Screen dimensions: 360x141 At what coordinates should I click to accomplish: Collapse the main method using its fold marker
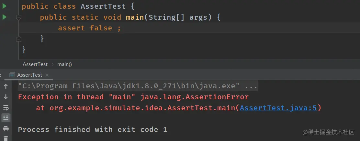pyautogui.click(x=19, y=17)
